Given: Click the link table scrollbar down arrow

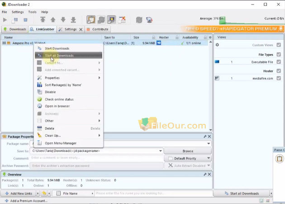Looking at the screenshot, I should (210, 130).
